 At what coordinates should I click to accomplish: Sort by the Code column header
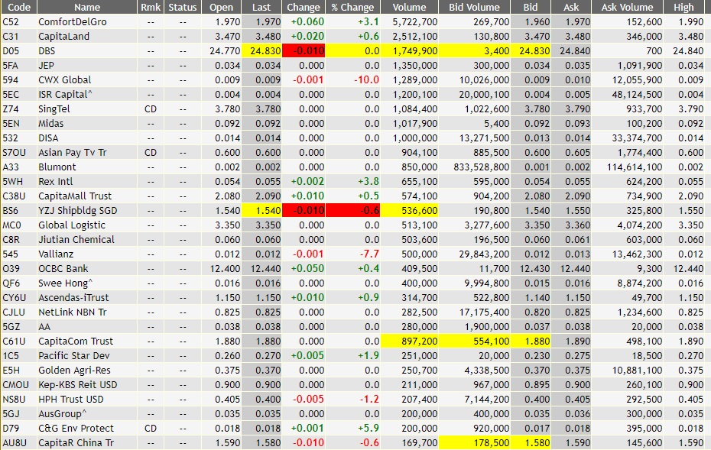pos(18,7)
